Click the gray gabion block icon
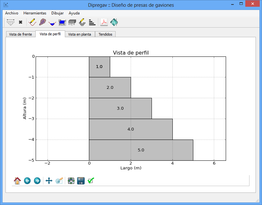The image size is (262, 205). point(72,22)
